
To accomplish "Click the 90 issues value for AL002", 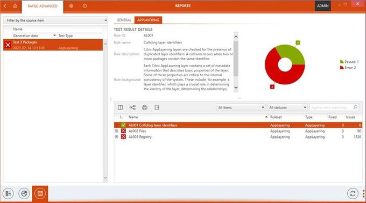I will pyautogui.click(x=359, y=131).
